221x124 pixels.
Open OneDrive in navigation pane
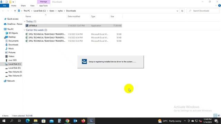point(15,24)
